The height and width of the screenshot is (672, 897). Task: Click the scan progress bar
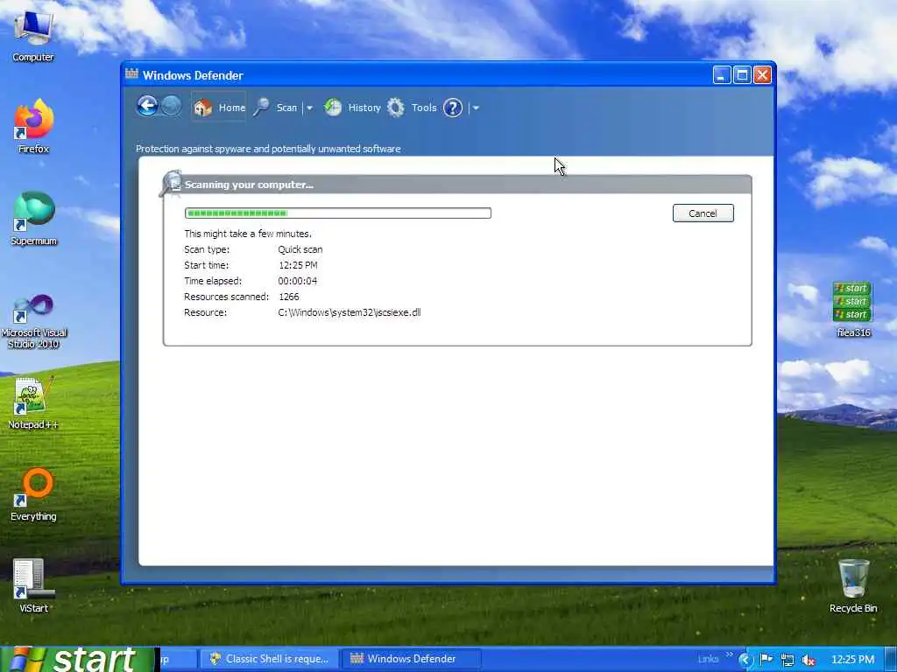pyautogui.click(x=337, y=213)
